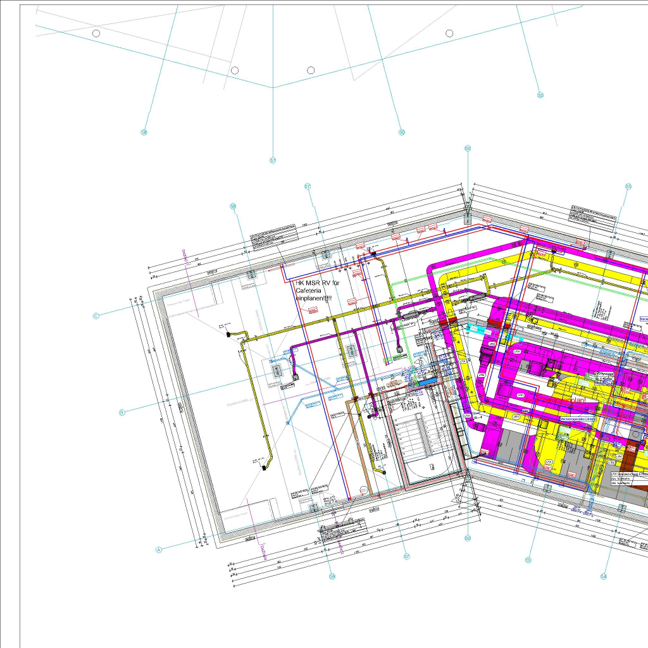Select the blue 'Warmwasserbereiter Cafeteria' label
648x648 pixels.
(578, 419)
